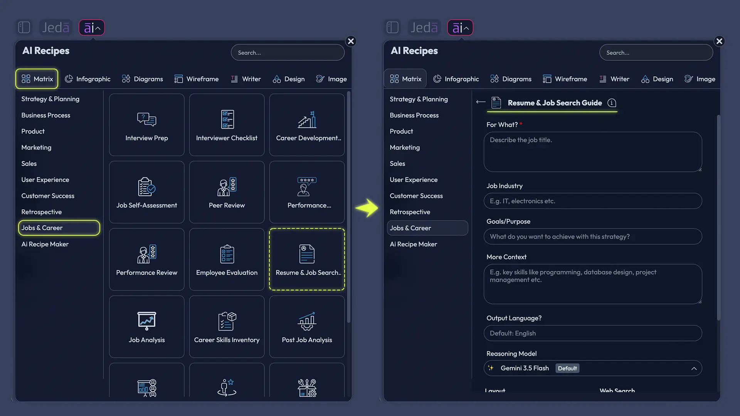Screen dimensions: 740x416
Task: Click the info icon beside Resume & Job Search Guide
Action: (612, 103)
